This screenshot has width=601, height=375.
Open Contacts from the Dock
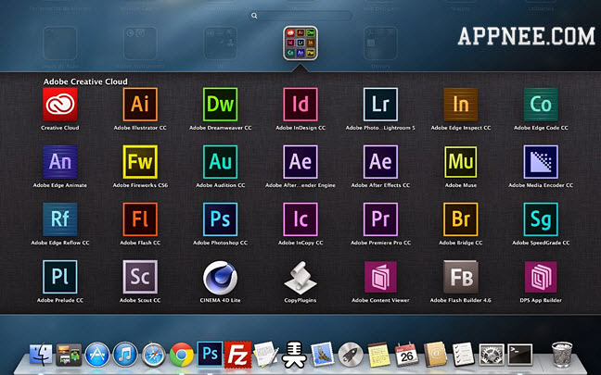[435, 354]
